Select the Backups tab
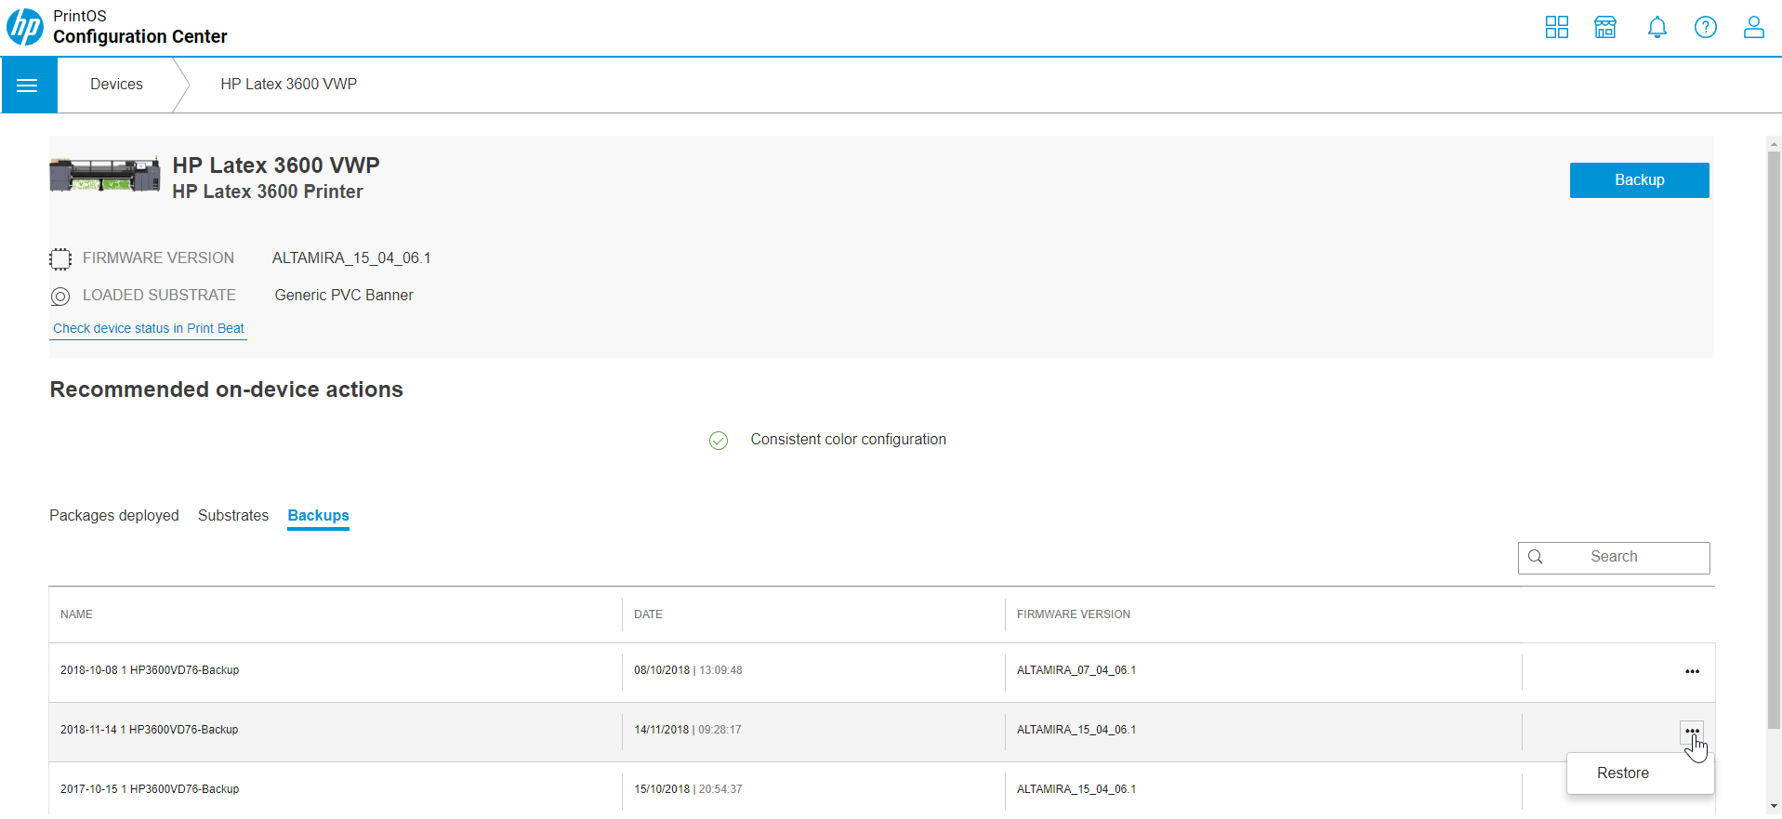Screen dimensions: 1782x819 pos(319,515)
